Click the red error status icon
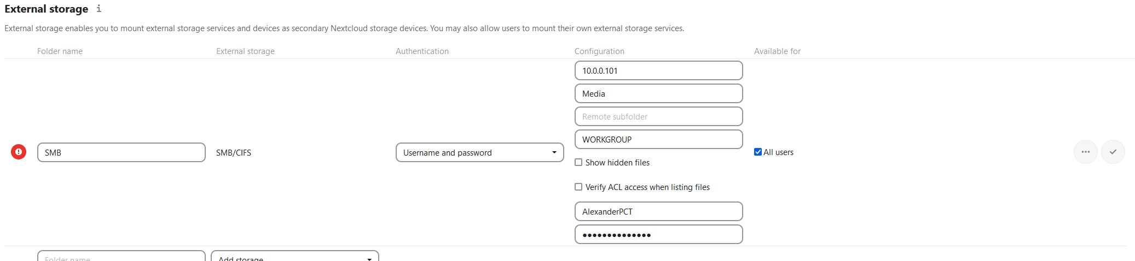Image resolution: width=1135 pixels, height=261 pixels. pos(19,152)
